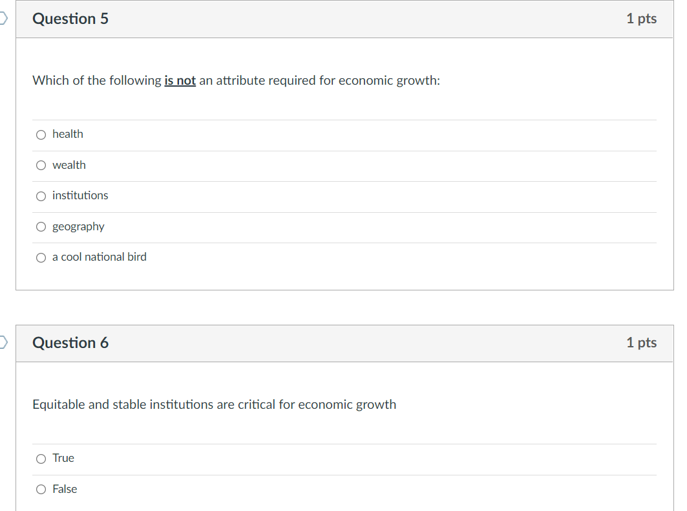Flag Question 5 with the marker icon

coord(3,18)
